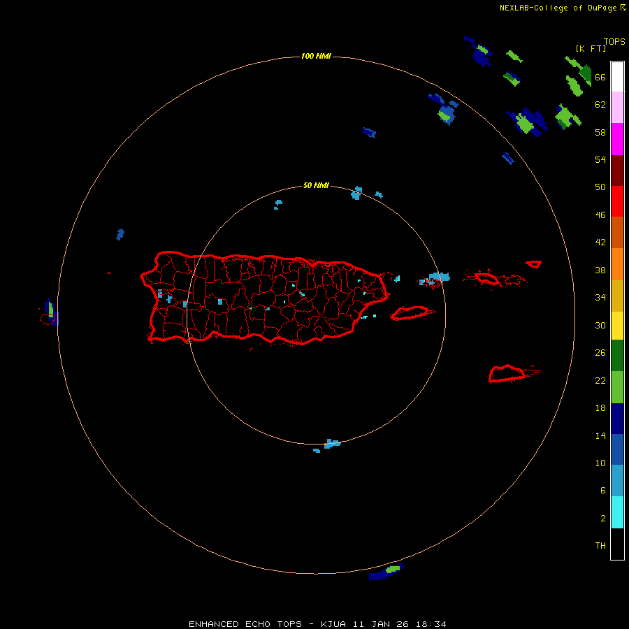Click the "50" legend value
Viewport: 629px width, 629px height.
point(600,187)
